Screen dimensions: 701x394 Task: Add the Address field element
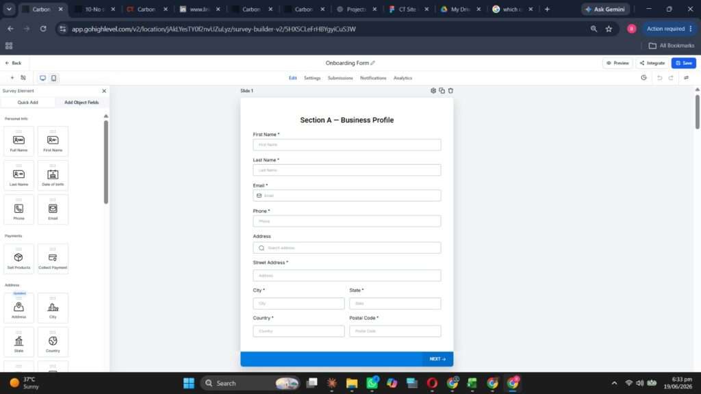[18, 308]
